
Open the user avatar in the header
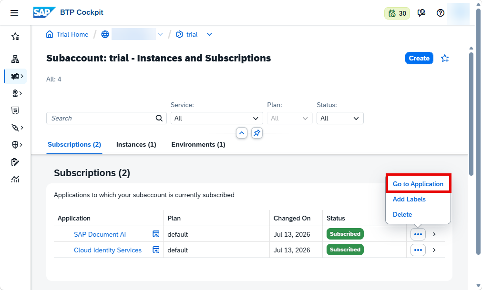pyautogui.click(x=458, y=13)
